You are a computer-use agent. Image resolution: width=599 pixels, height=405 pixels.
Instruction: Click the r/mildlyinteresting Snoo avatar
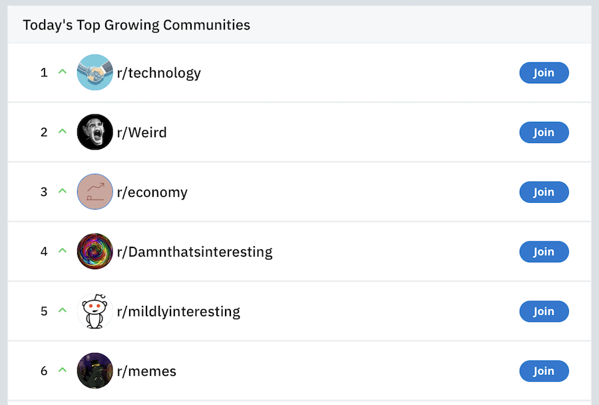[x=95, y=311]
